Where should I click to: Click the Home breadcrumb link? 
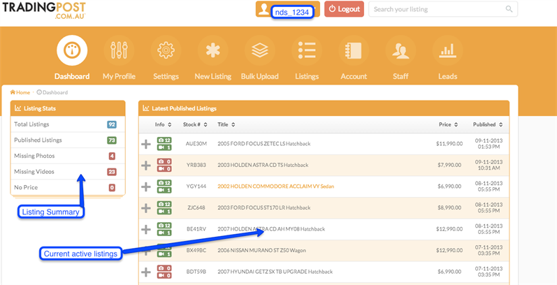click(20, 92)
